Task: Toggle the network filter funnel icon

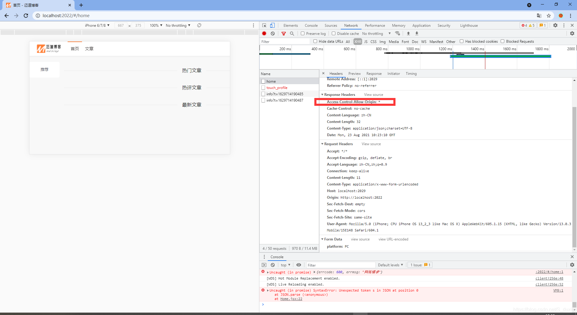Action: tap(284, 33)
